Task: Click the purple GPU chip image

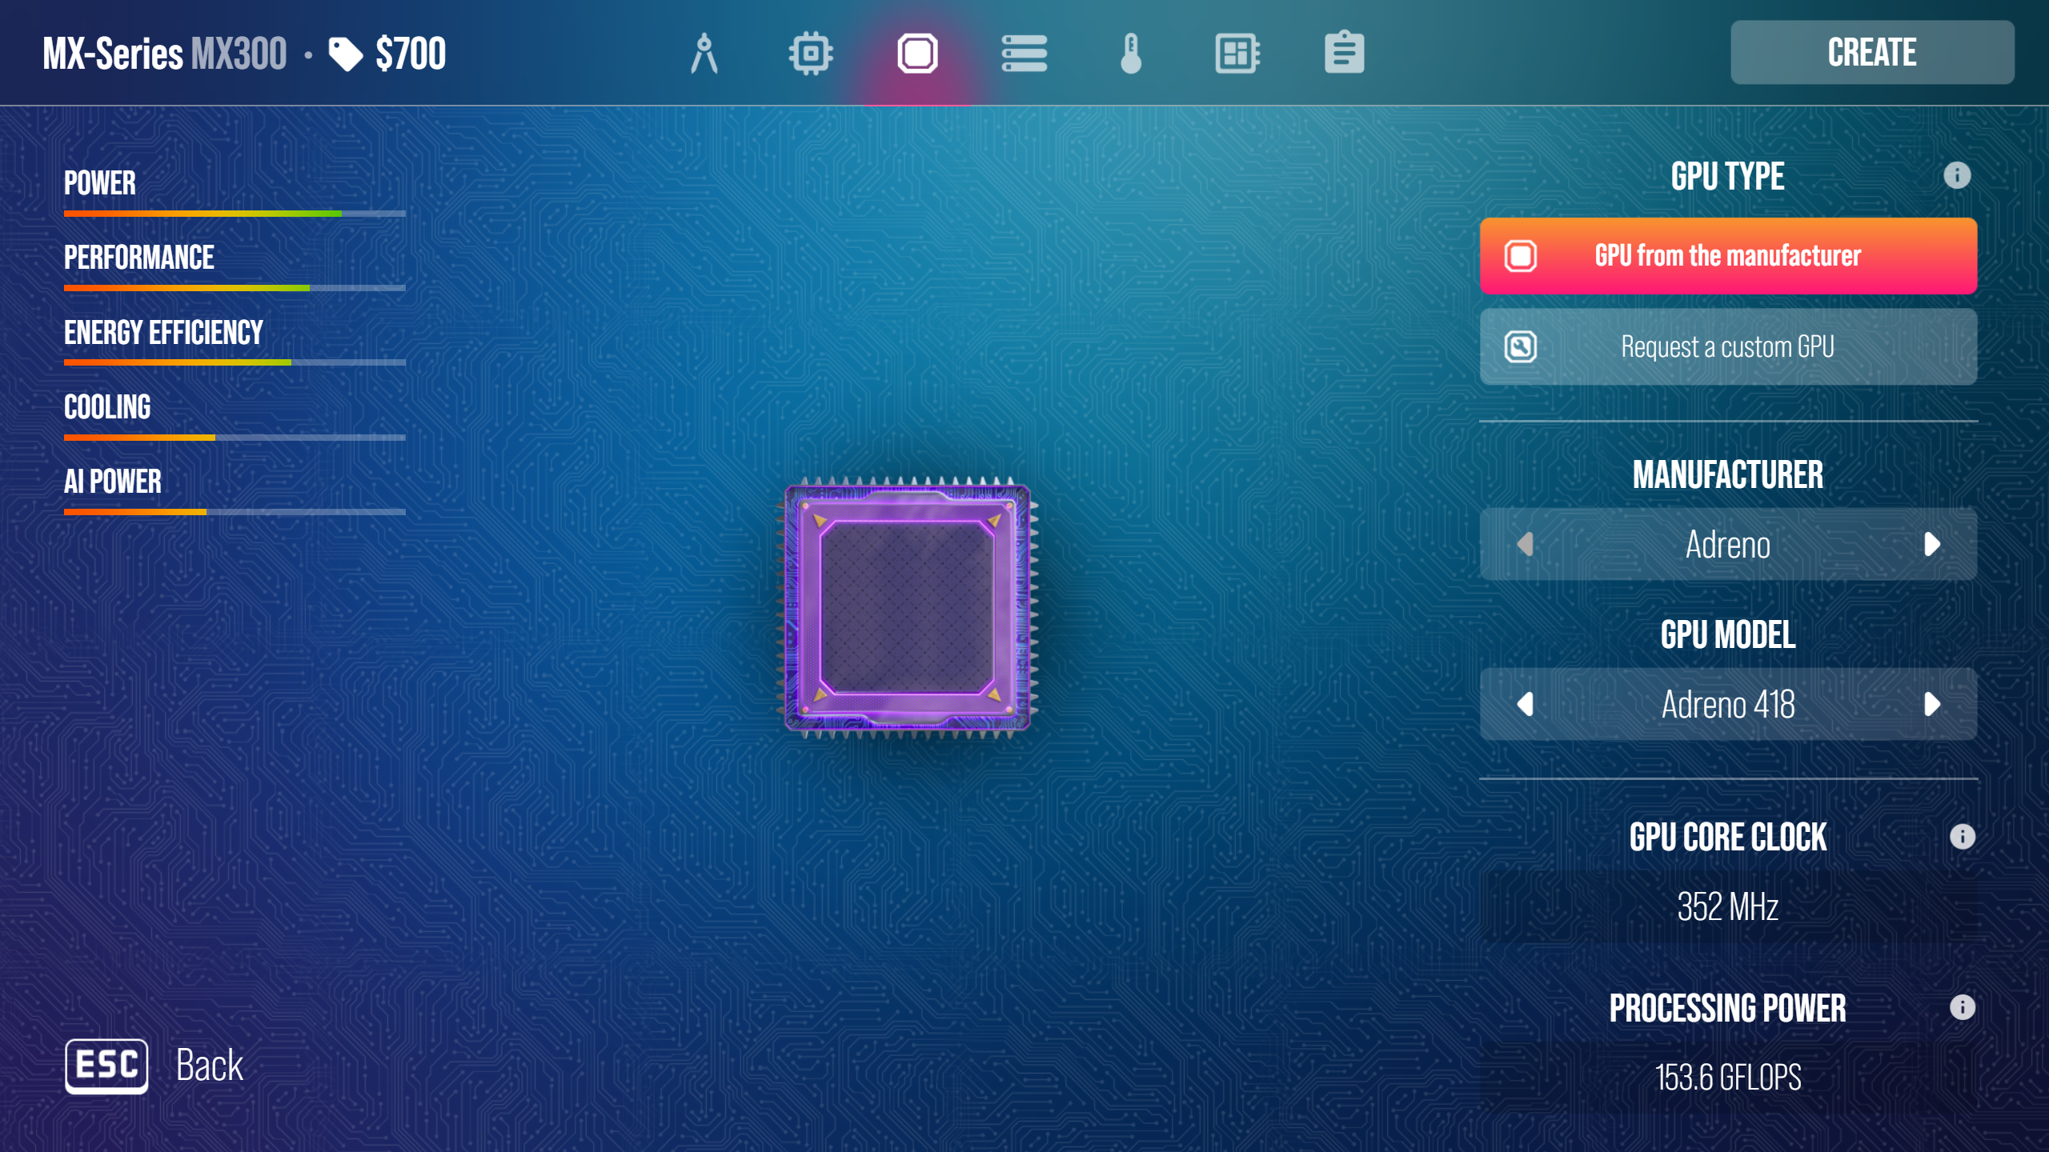Action: tap(907, 608)
